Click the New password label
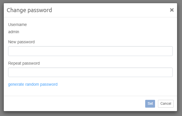The image size is (182, 116). pyautogui.click(x=21, y=42)
